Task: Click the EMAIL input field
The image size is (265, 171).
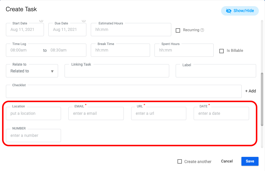Action: [96, 113]
